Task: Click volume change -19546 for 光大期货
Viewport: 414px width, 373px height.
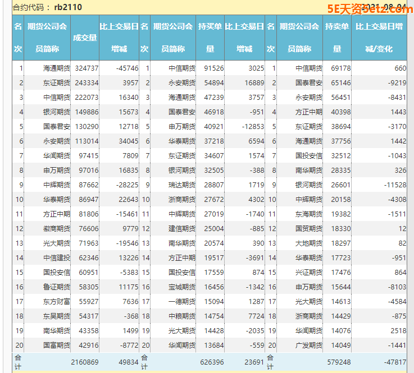Action: (128, 243)
